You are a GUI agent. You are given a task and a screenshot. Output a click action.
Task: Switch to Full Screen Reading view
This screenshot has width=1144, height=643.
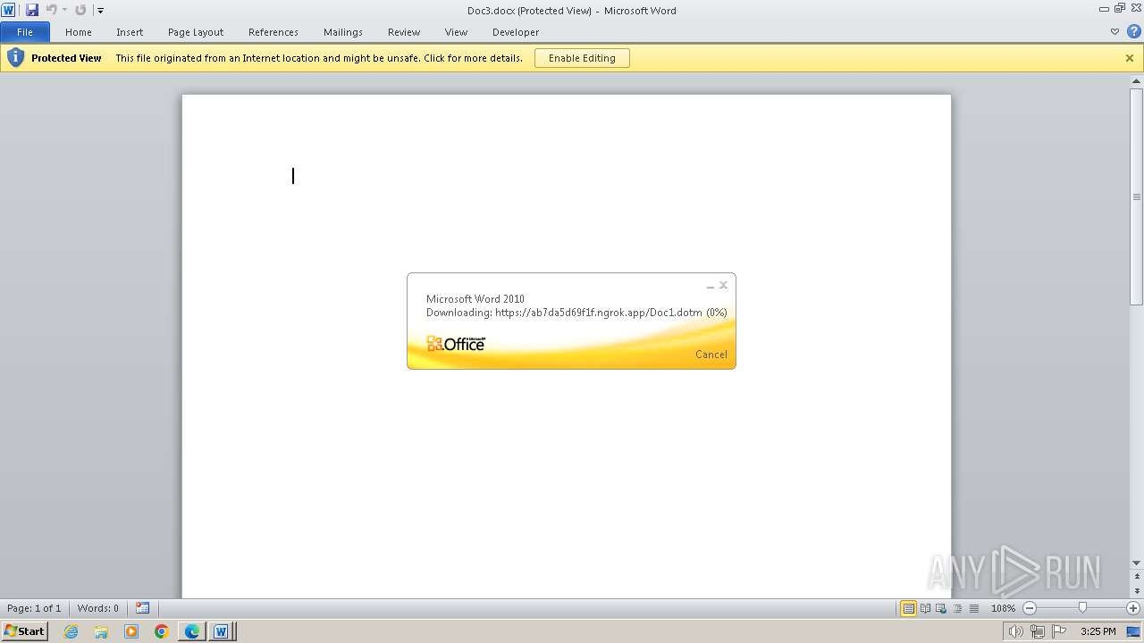[925, 608]
